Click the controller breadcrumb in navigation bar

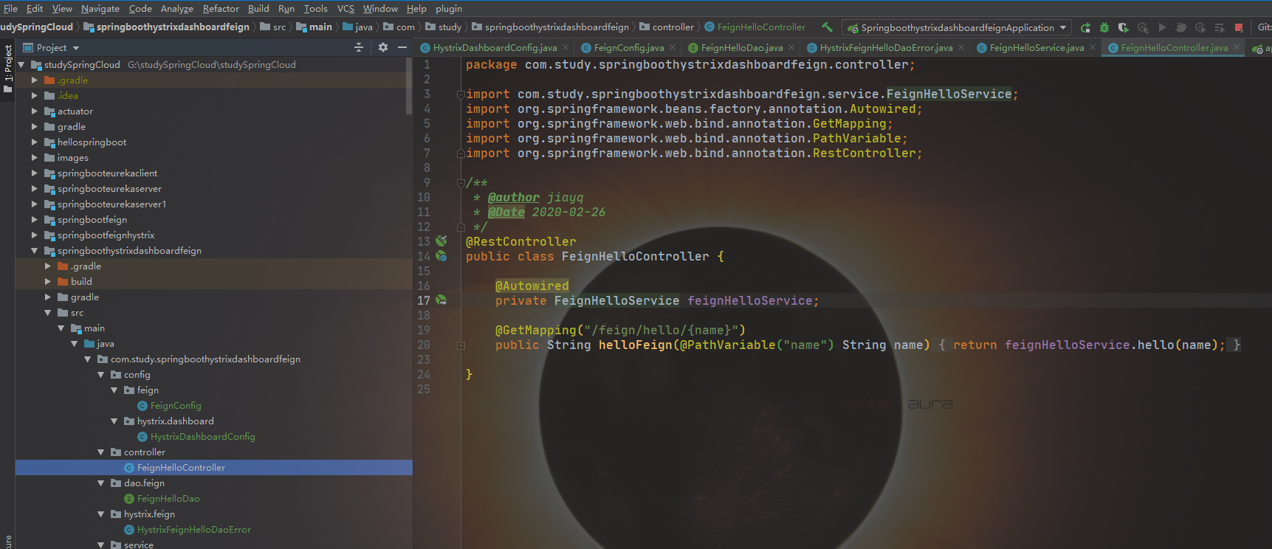tap(667, 27)
